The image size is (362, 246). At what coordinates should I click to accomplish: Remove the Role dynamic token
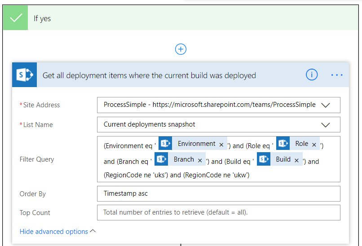click(314, 145)
